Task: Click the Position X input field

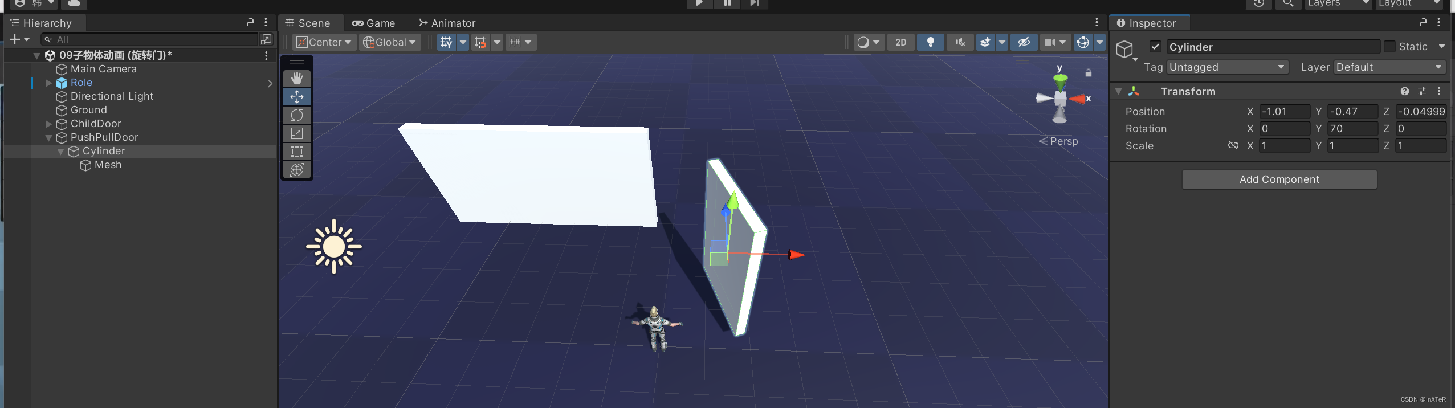Action: pos(1285,112)
